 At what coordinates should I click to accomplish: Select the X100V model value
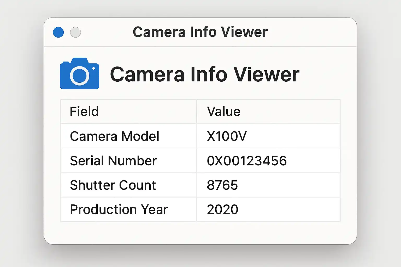227,136
